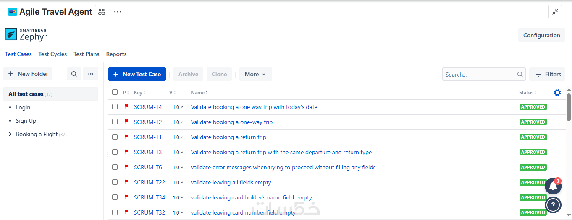The image size is (572, 220).
Task: Open the notifications bell with 3 badge
Action: 553,186
